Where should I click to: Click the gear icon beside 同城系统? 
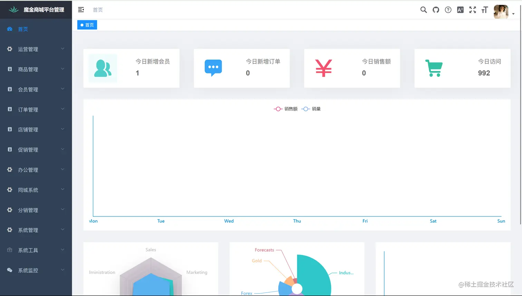[10, 190]
